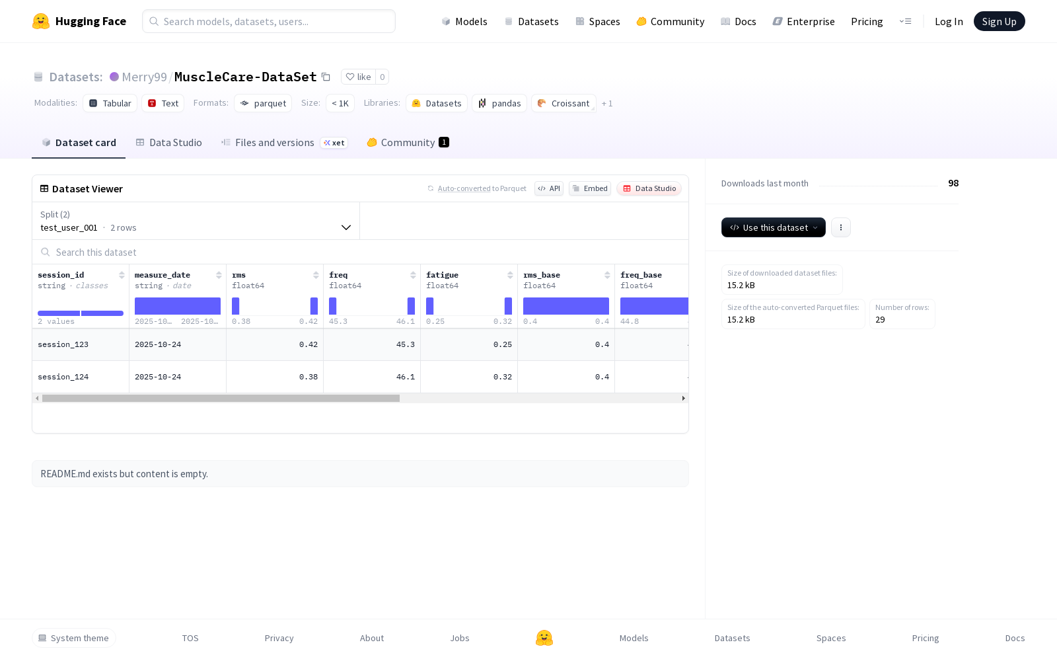This screenshot has width=1057, height=661.
Task: Open the Merry99 user profile link
Action: coord(144,77)
